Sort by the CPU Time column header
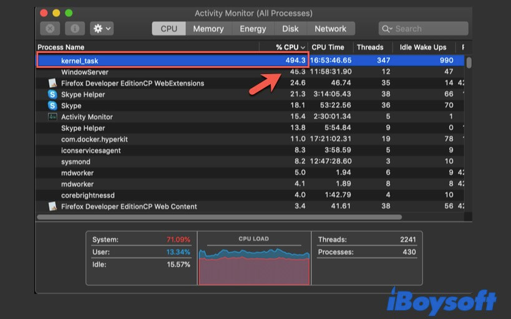Viewport: 511px width, 319px height. point(328,47)
